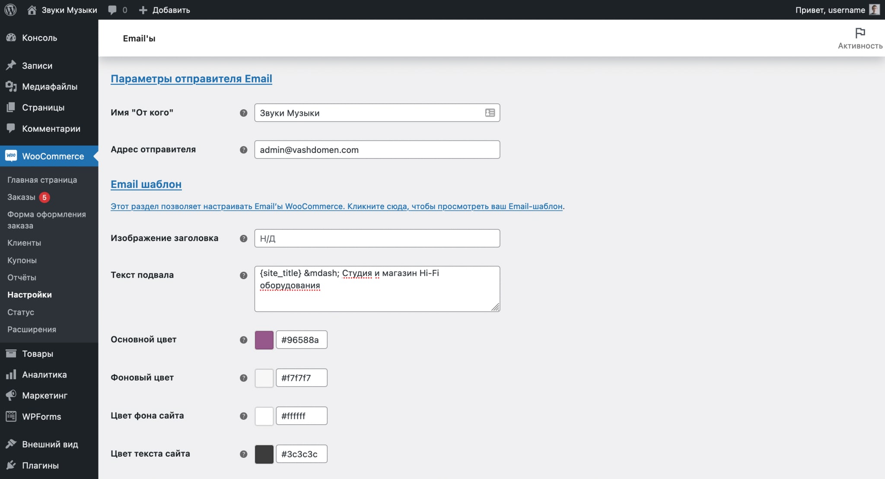Click help icon beside Цвет фона сайта
The width and height of the screenshot is (885, 479).
pos(244,416)
